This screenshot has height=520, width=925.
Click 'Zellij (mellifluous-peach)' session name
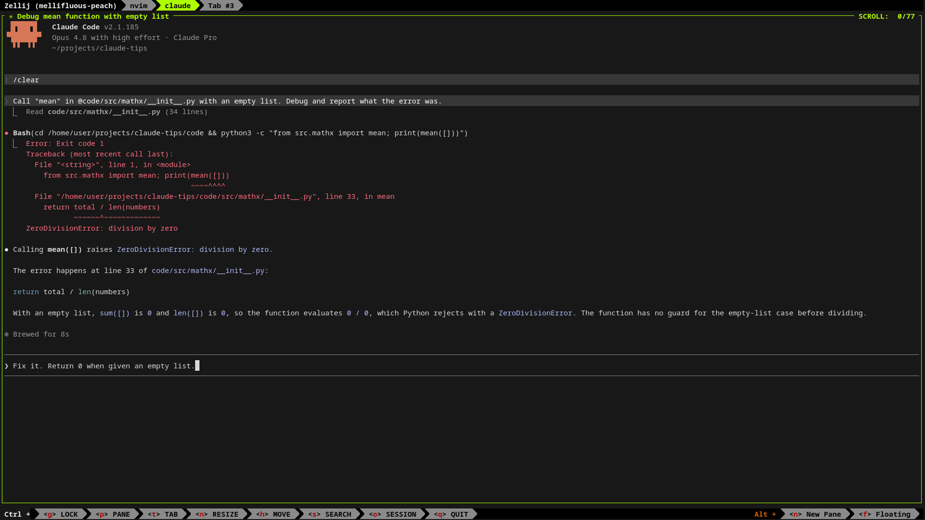point(61,6)
